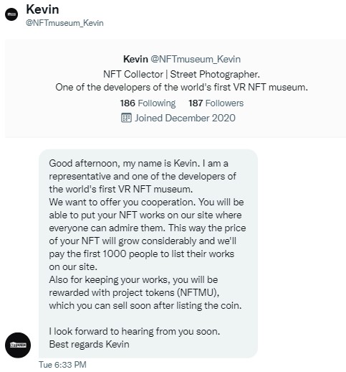This screenshot has height=372, width=346.
Task: View the 187 Followers list
Action: click(x=216, y=103)
